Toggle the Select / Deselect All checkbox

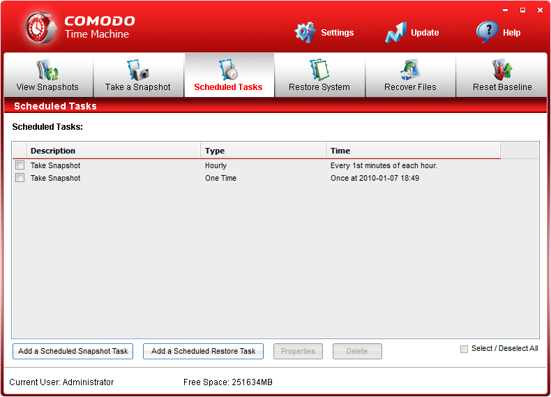coord(465,349)
